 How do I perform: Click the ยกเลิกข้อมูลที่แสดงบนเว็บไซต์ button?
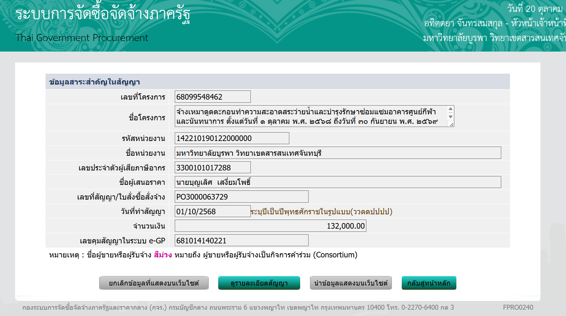(x=154, y=283)
